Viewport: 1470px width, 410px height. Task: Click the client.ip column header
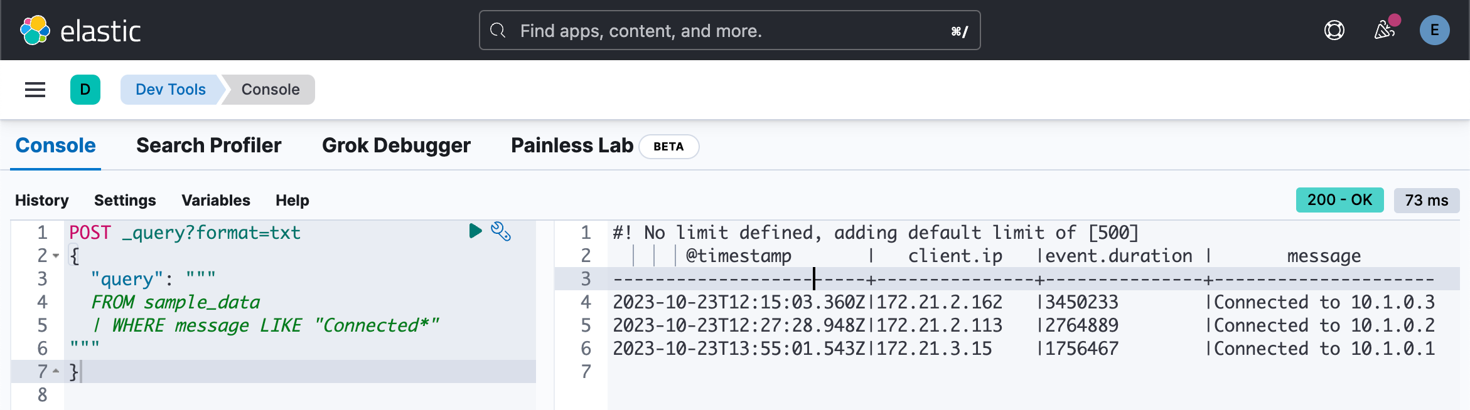point(955,256)
